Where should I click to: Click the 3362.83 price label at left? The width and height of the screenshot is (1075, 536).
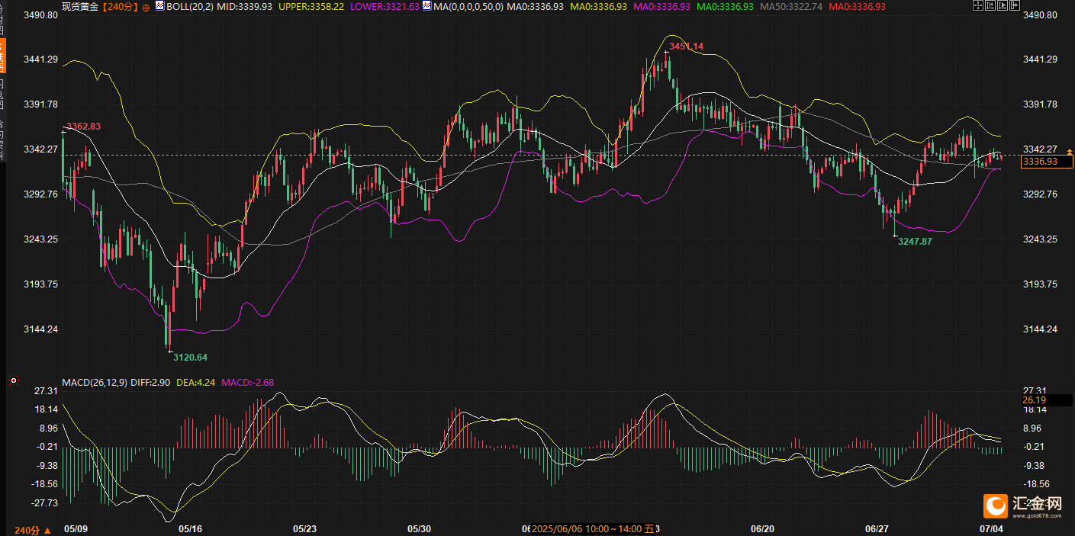(x=83, y=126)
